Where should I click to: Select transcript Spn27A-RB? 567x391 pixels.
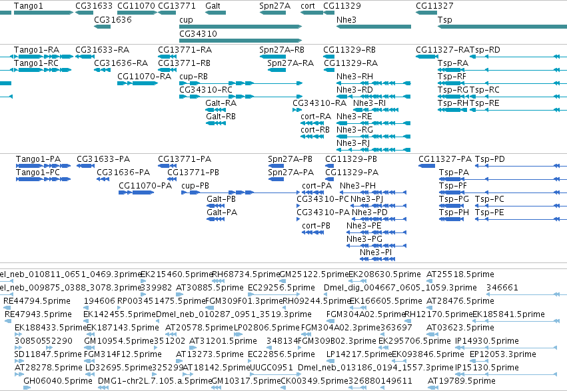pos(281,50)
